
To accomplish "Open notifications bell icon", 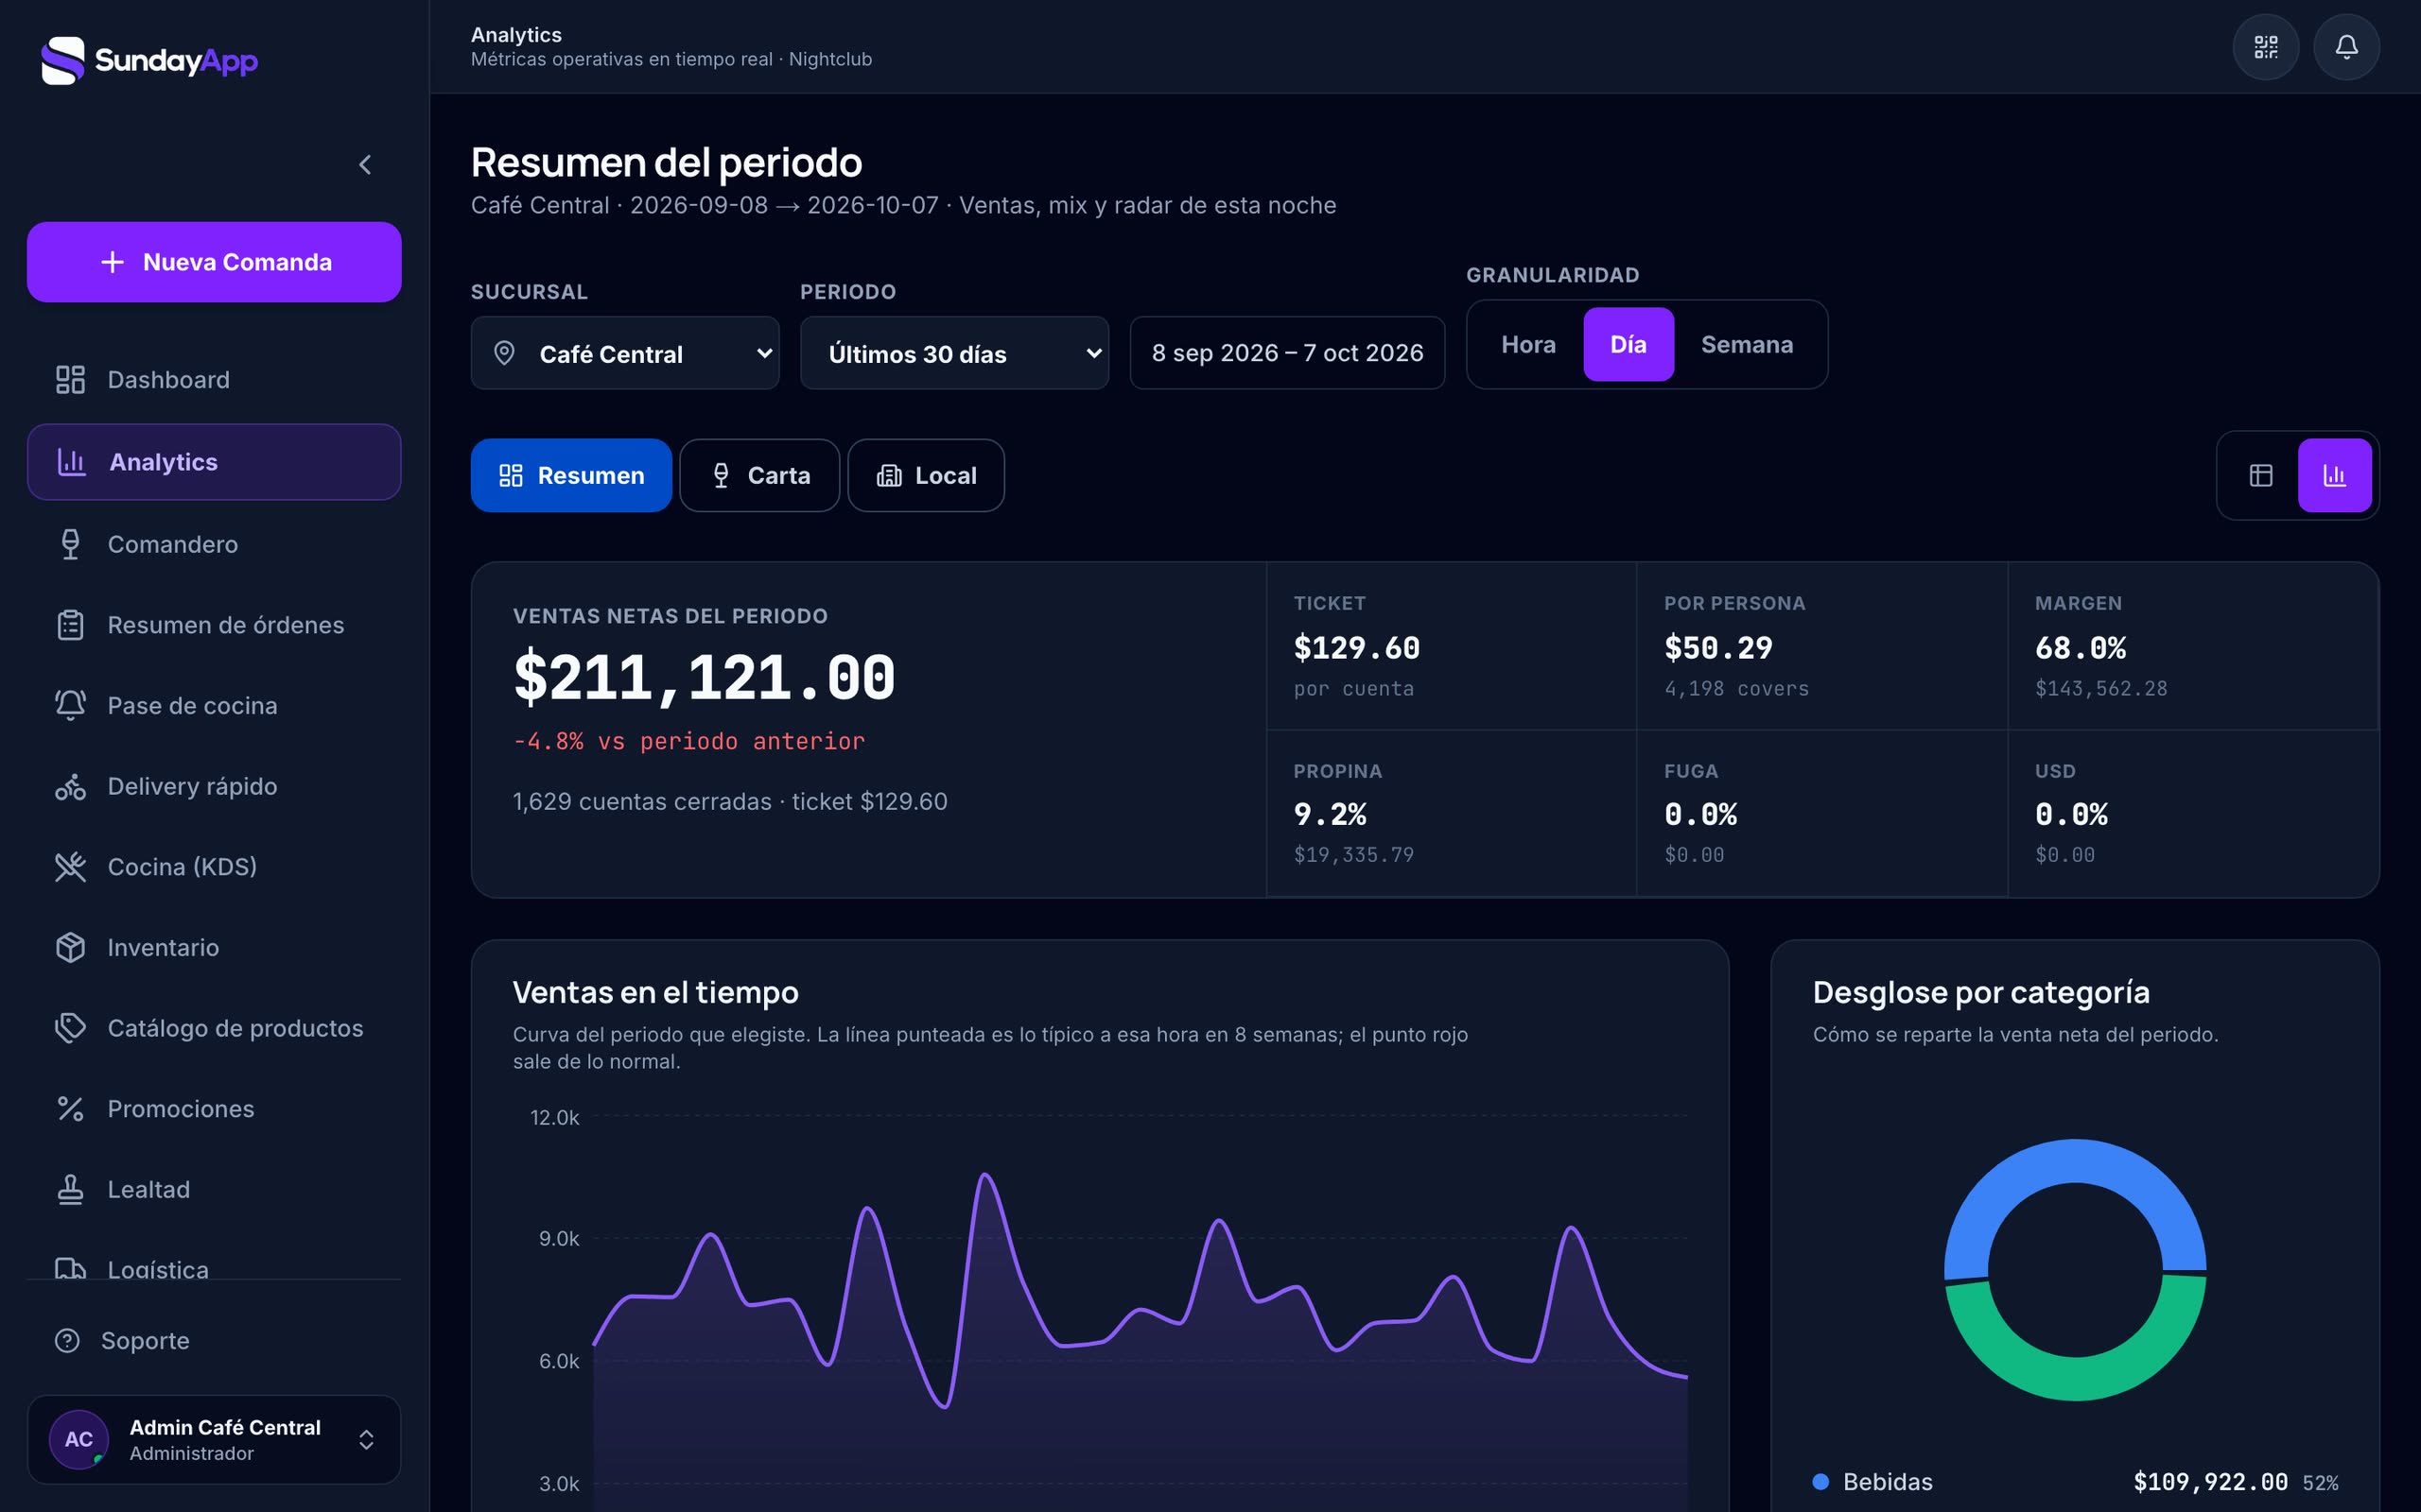I will tap(2346, 47).
